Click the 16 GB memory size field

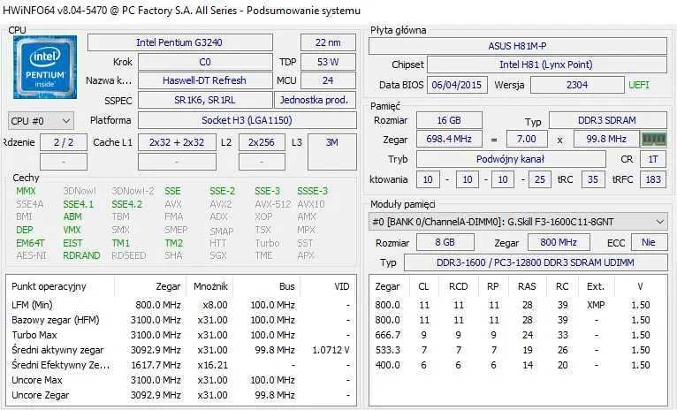tap(449, 120)
